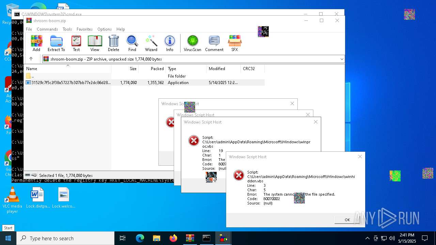436x245 pixels.
Task: Open the Options menu
Action: [104, 29]
